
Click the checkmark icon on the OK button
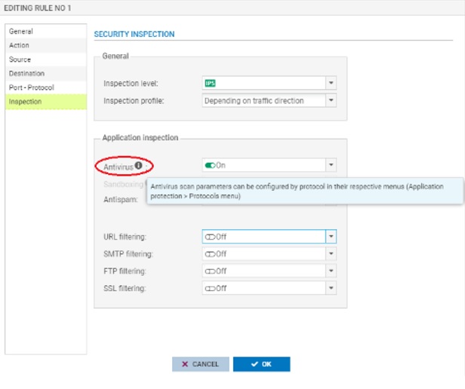click(x=254, y=364)
